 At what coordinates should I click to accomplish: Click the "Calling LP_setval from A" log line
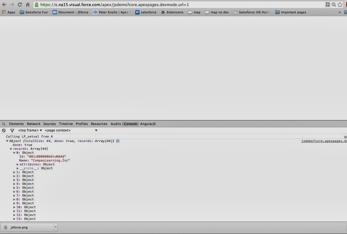click(29, 137)
